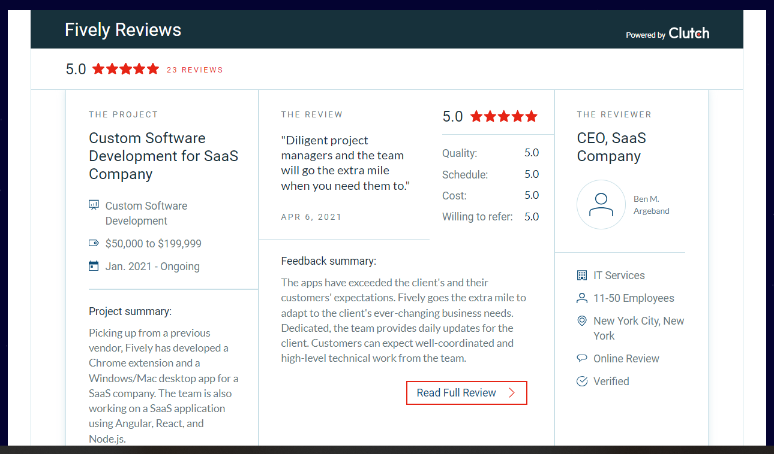Click the Verified status text
This screenshot has width=774, height=454.
pyautogui.click(x=611, y=381)
